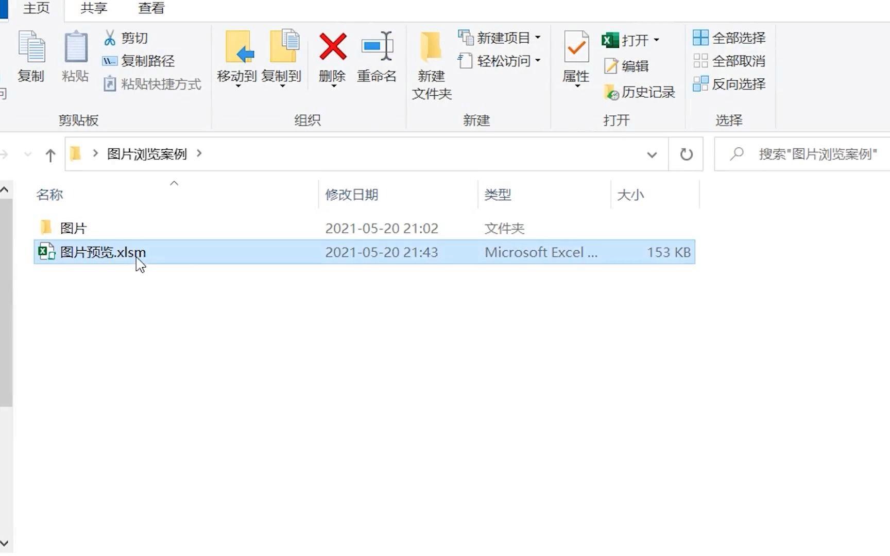Click the folder icon in address bar

[x=76, y=153]
